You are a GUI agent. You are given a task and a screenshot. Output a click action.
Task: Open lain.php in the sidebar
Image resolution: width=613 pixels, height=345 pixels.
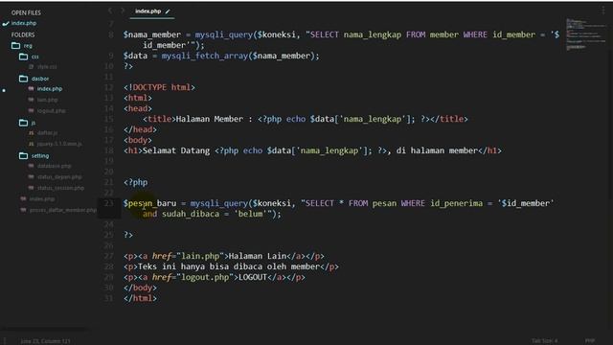coord(47,100)
